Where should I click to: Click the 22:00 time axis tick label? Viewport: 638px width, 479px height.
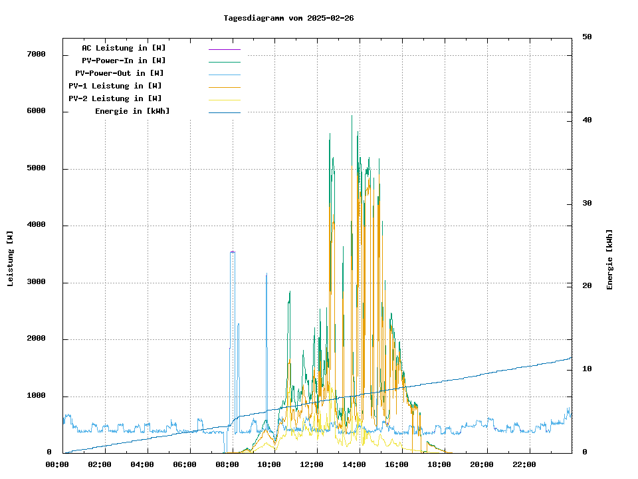(x=525, y=464)
